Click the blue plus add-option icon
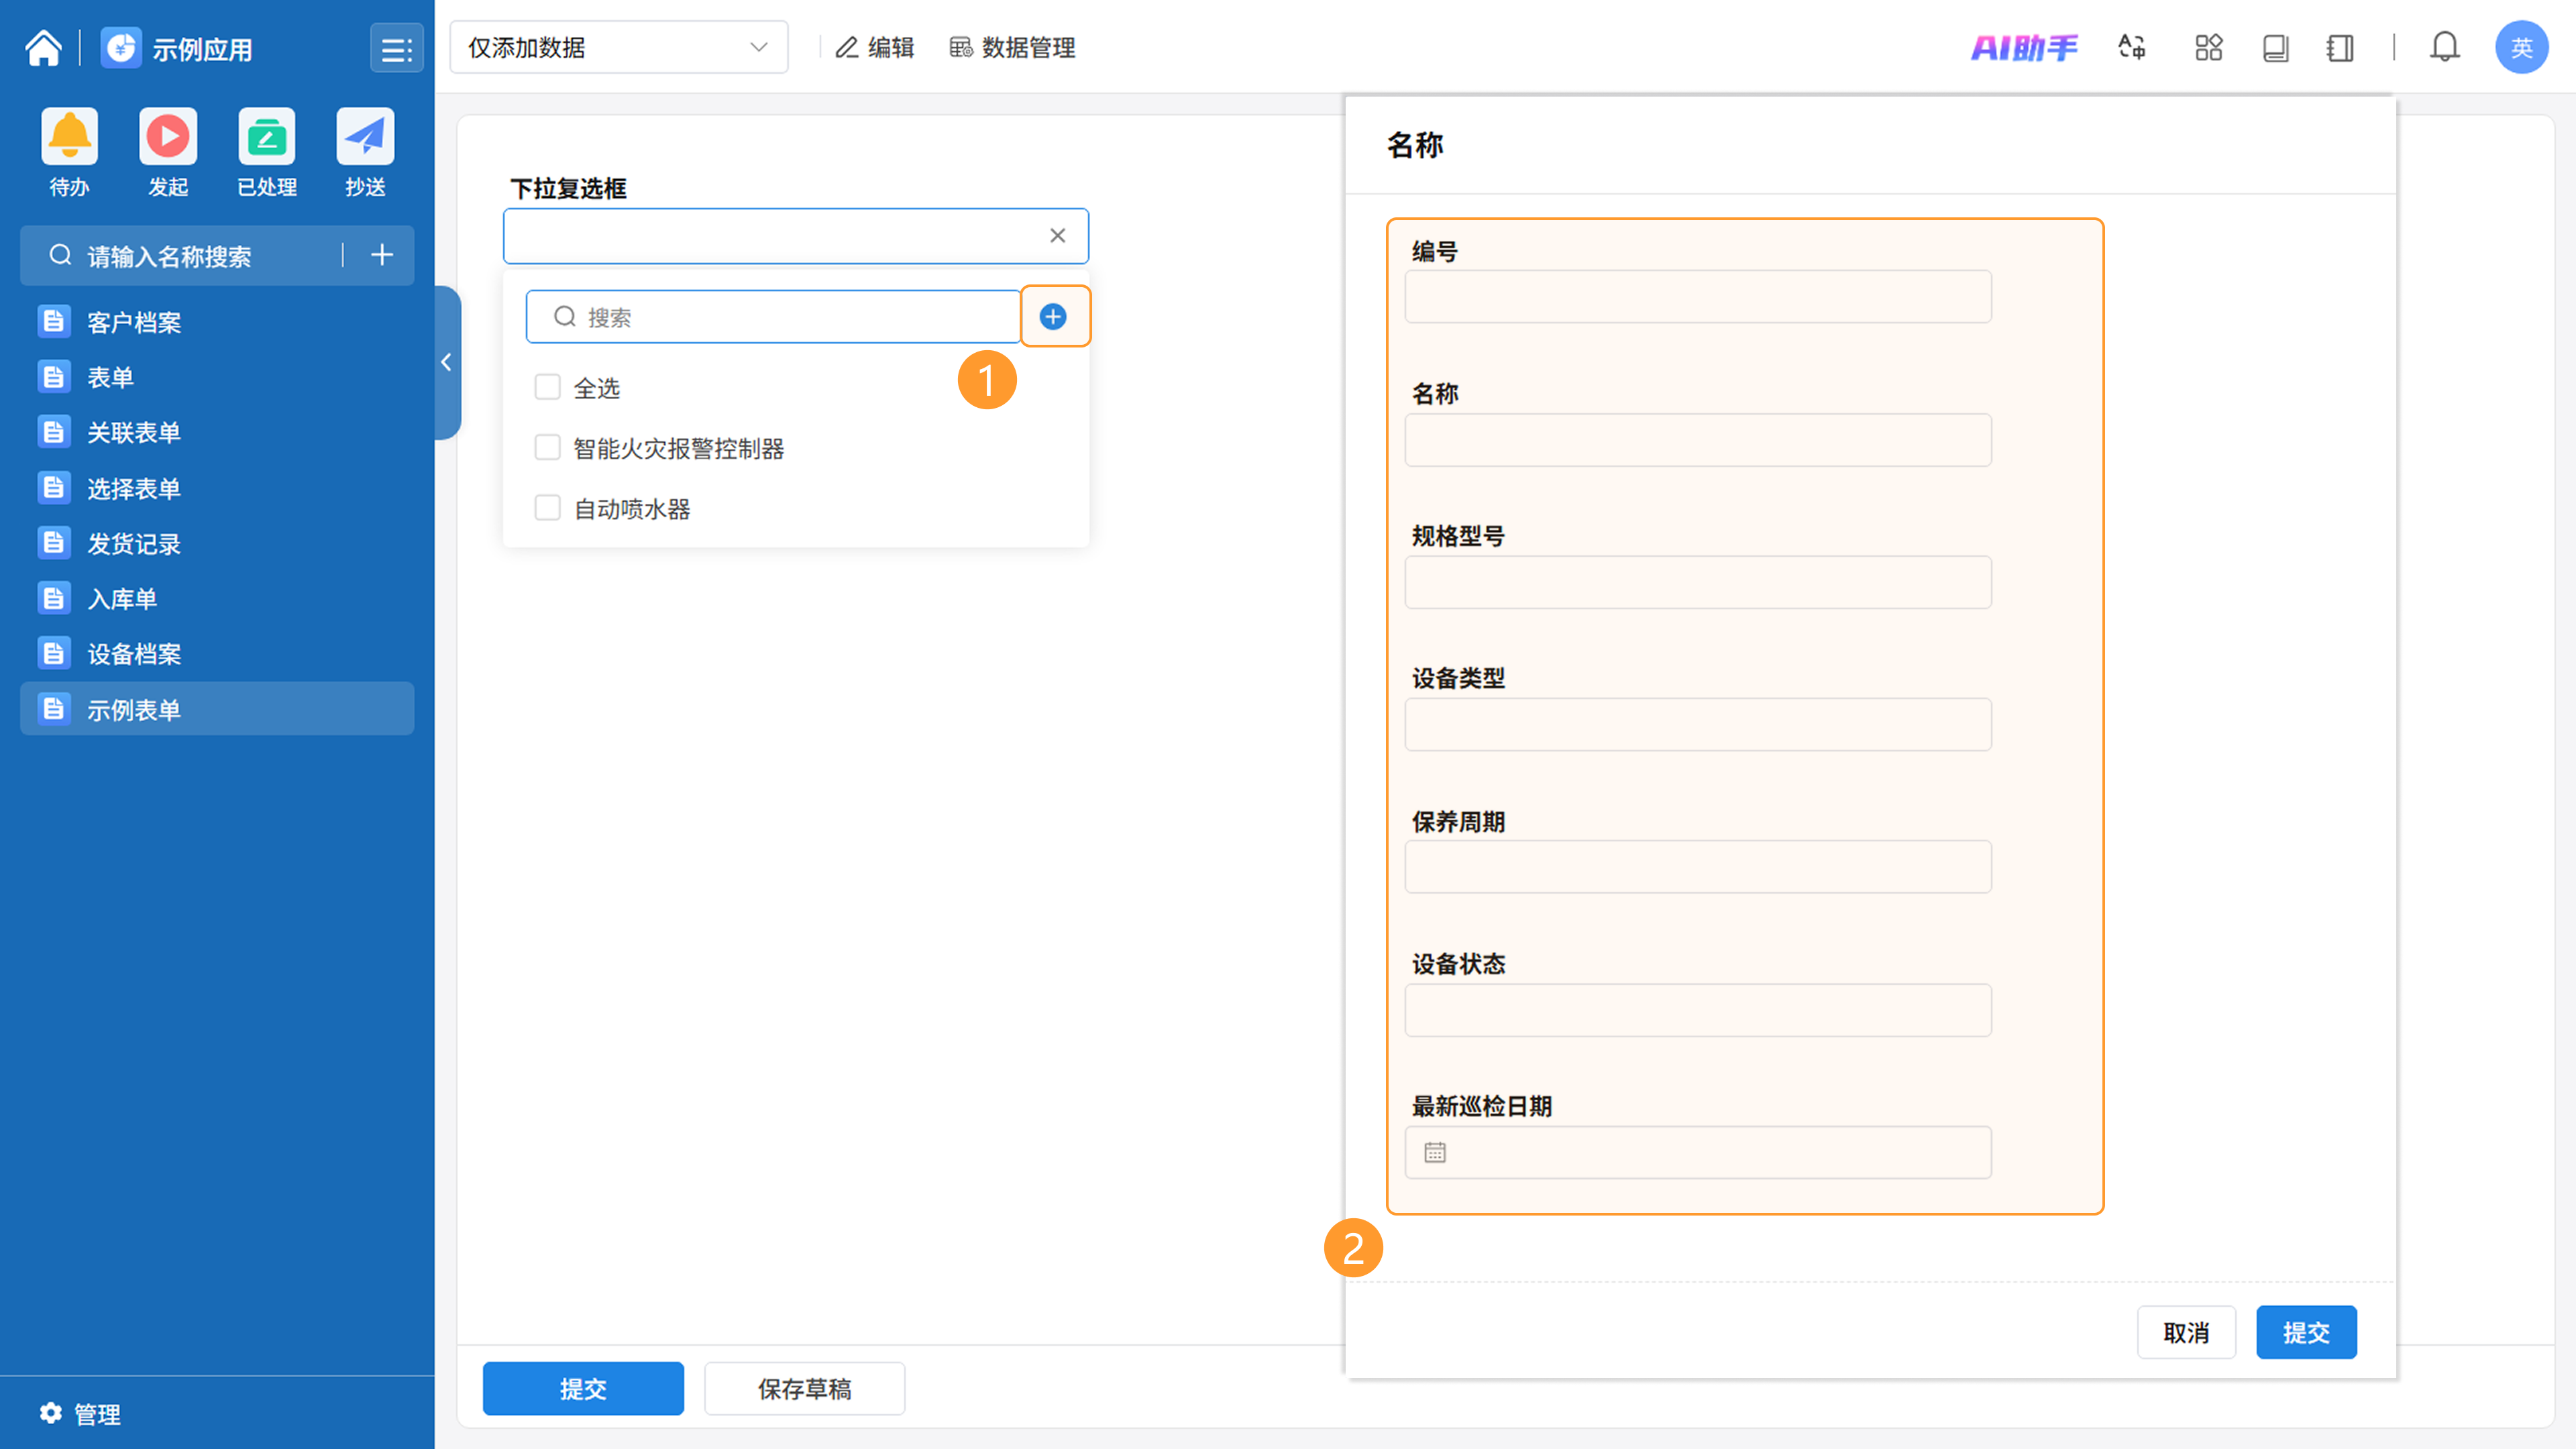This screenshot has height=1449, width=2576. click(1053, 317)
